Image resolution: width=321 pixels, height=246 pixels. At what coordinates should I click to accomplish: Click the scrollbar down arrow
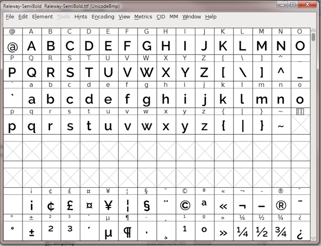tap(313, 239)
